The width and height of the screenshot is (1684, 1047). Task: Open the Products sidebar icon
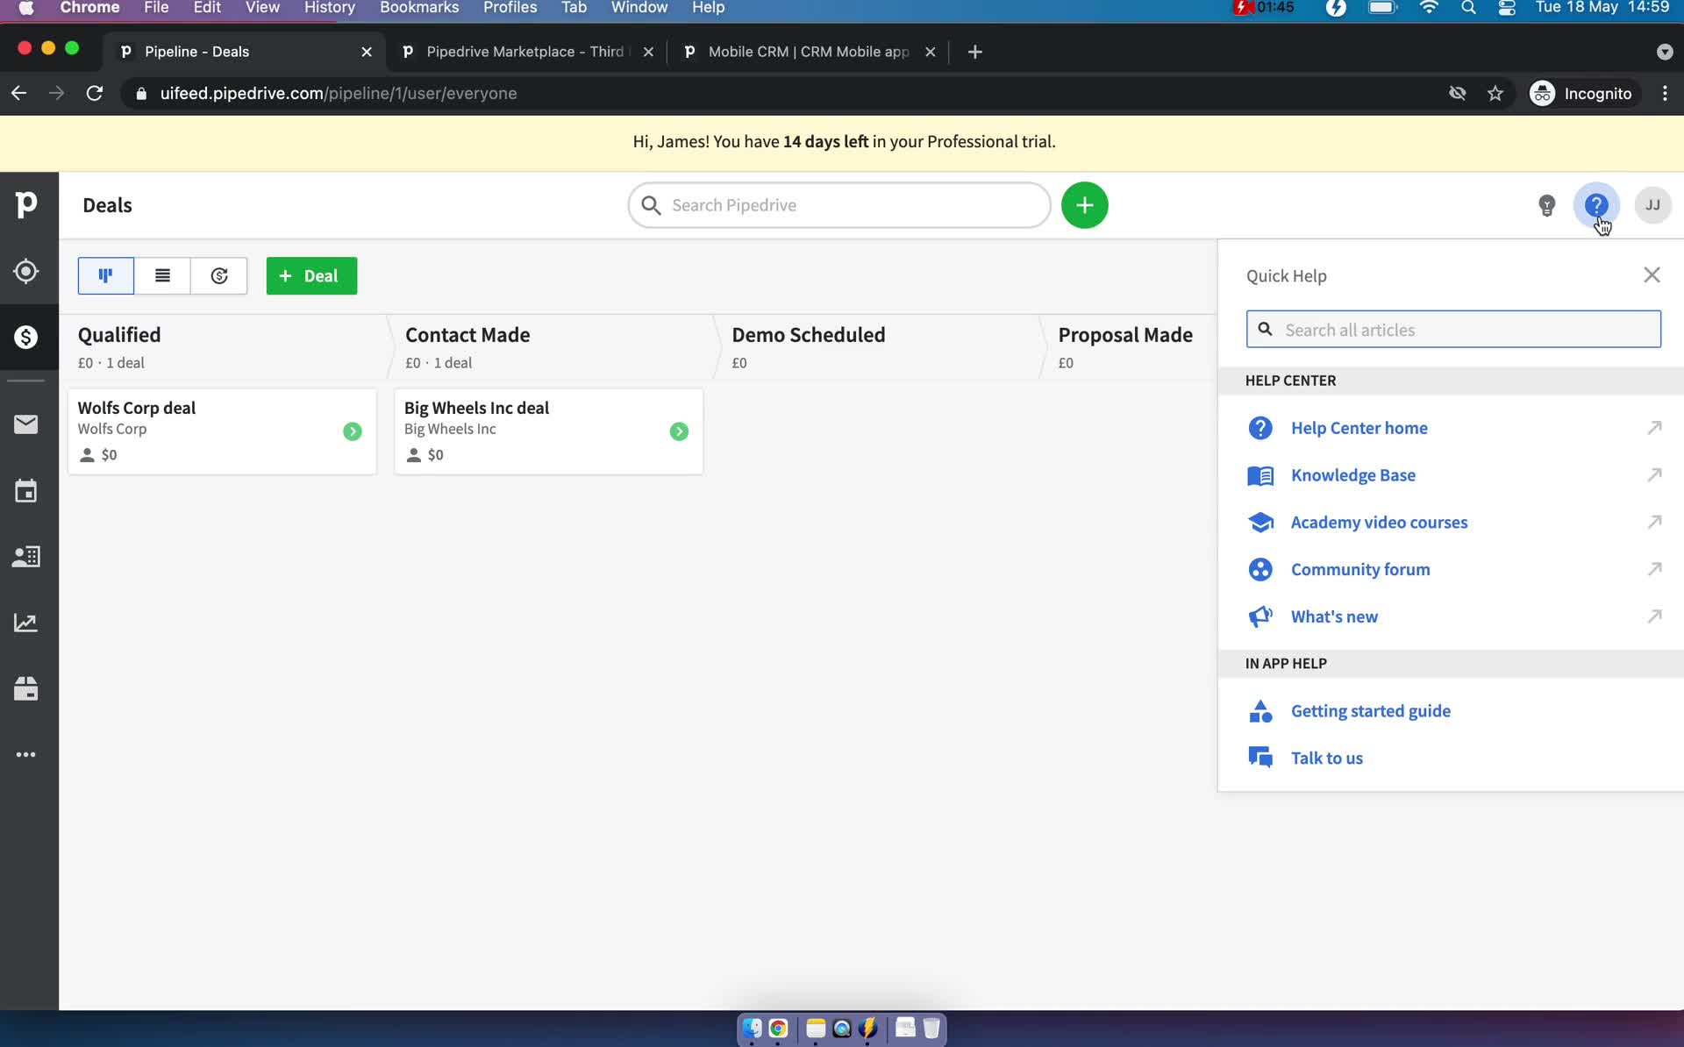pos(26,687)
